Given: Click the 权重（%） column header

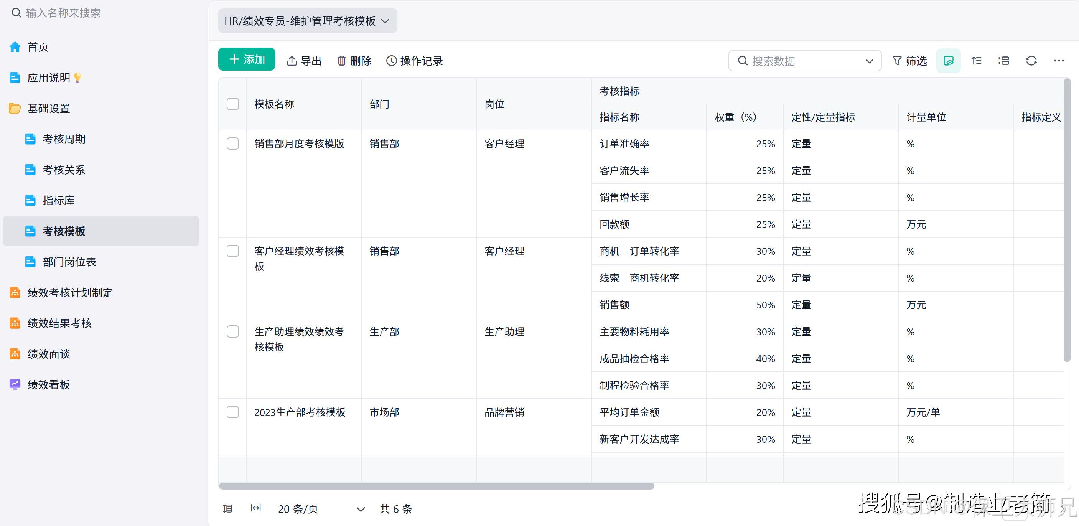Looking at the screenshot, I should 745,117.
